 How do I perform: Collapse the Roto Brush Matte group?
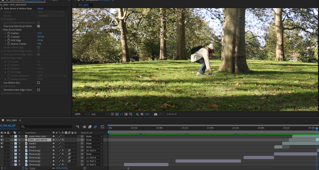2,30
